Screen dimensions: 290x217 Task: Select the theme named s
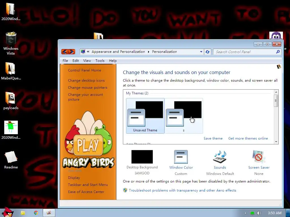click(x=184, y=116)
